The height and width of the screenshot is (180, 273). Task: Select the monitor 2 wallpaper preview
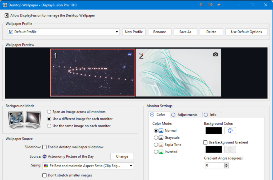[179, 73]
